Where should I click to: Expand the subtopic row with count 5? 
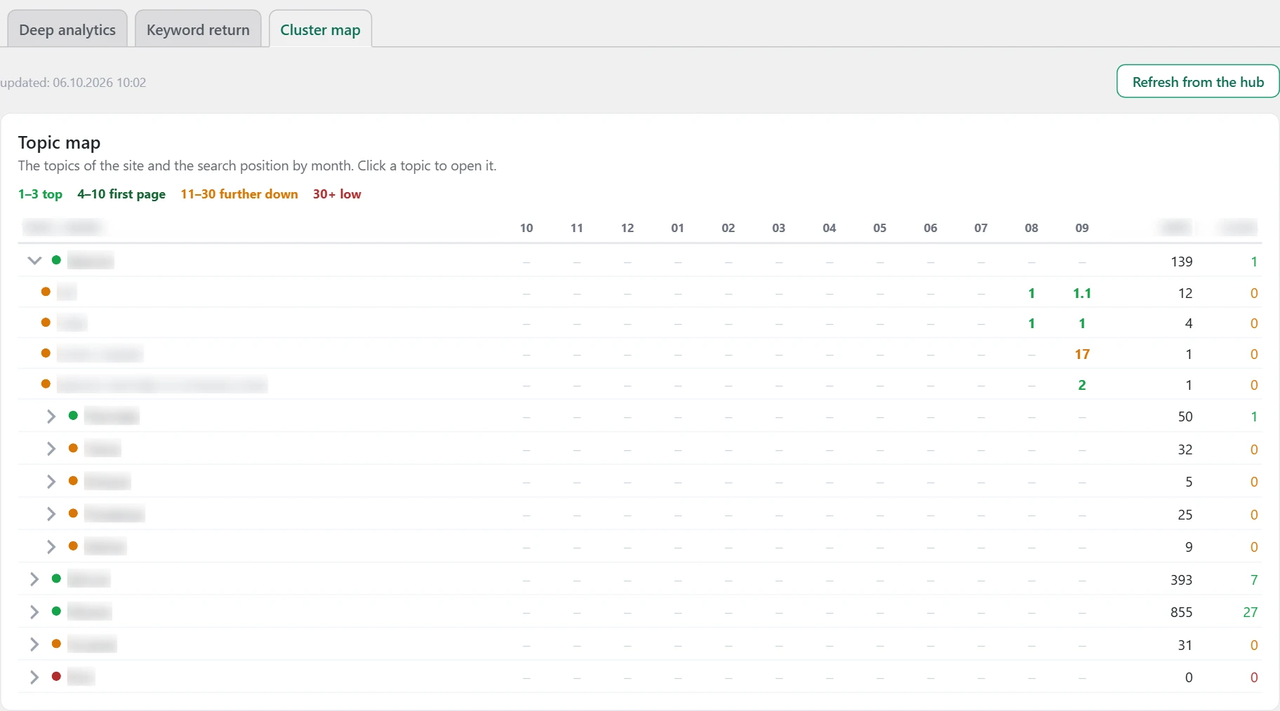point(51,482)
